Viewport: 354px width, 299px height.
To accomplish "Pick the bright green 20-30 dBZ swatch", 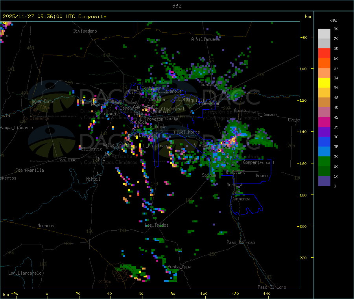I will 324,161.
